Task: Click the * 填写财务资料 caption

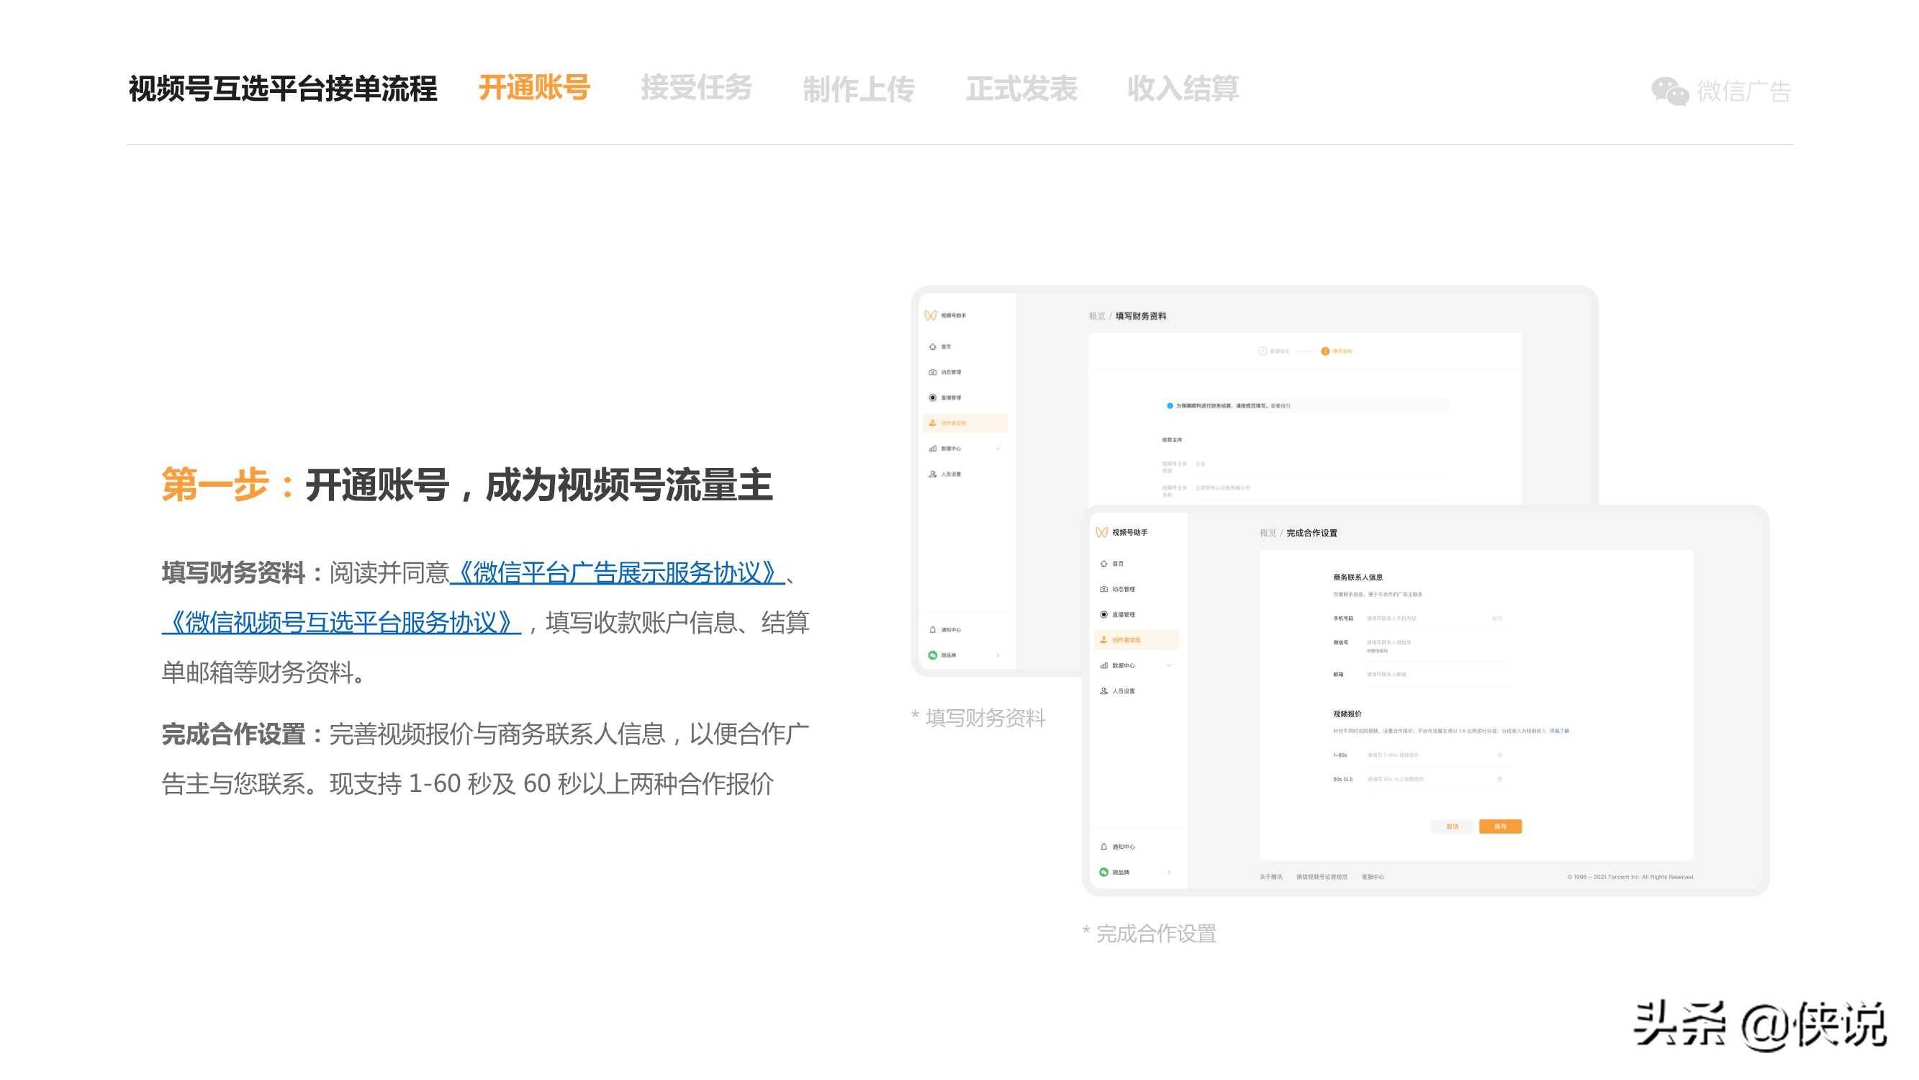Action: pos(978,718)
